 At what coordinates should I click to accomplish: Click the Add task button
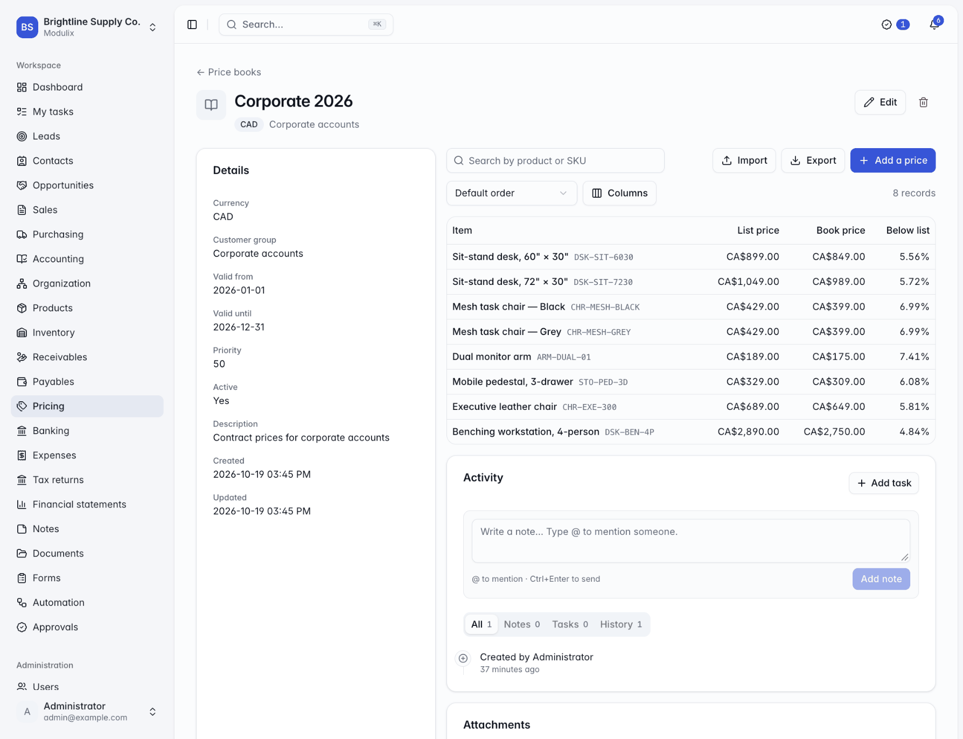click(x=884, y=483)
